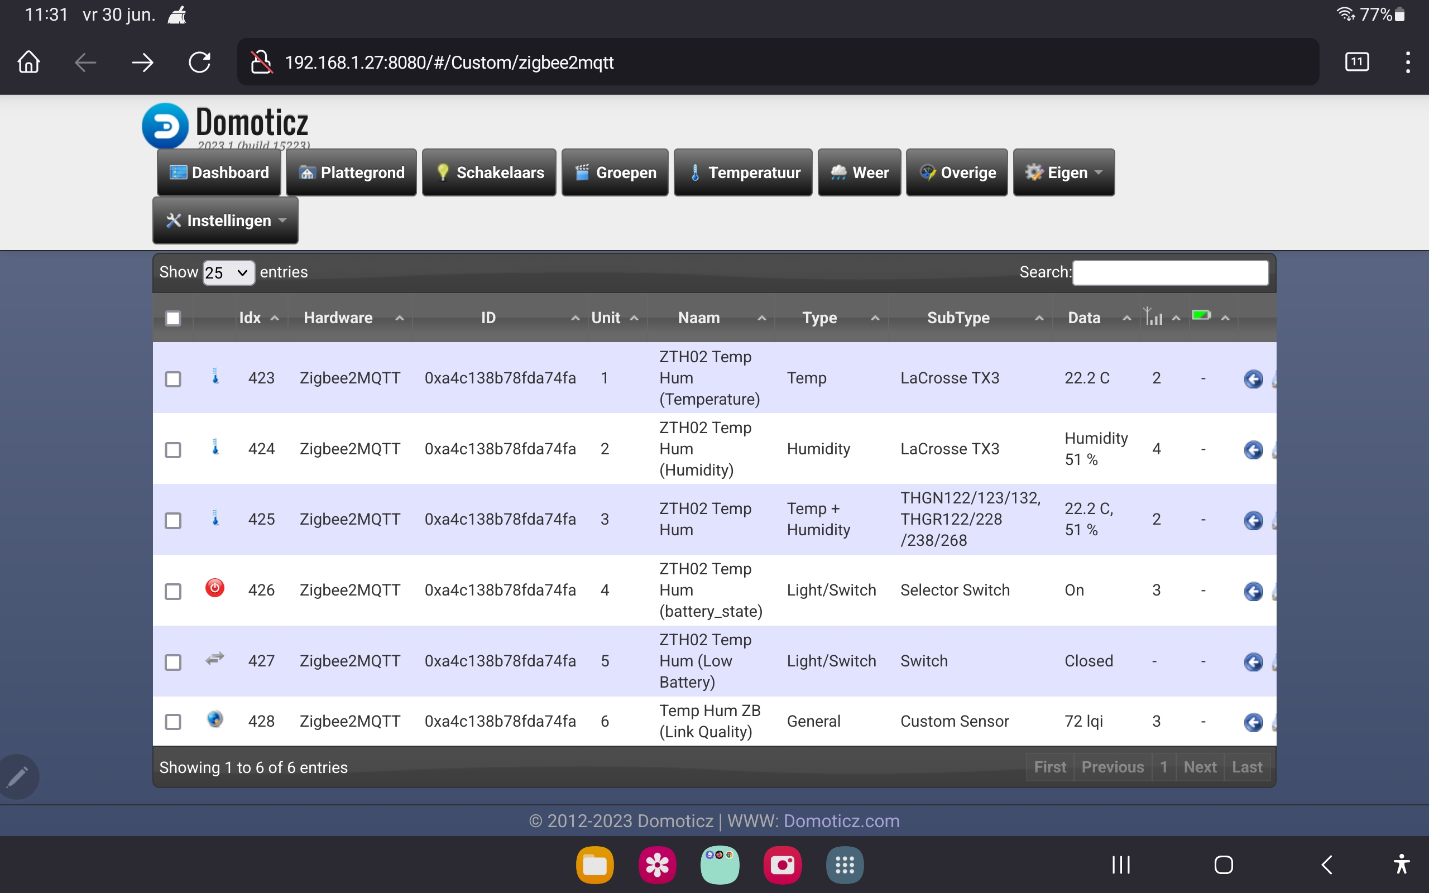Click the red power icon of device 426
Screen dimensions: 1429x893
215,588
